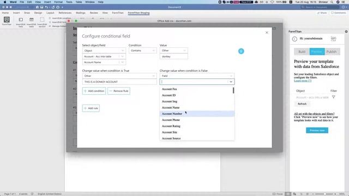349x196 pixels.
Task: Open the Format menu in macOS menu bar
Action: coord(58,2)
